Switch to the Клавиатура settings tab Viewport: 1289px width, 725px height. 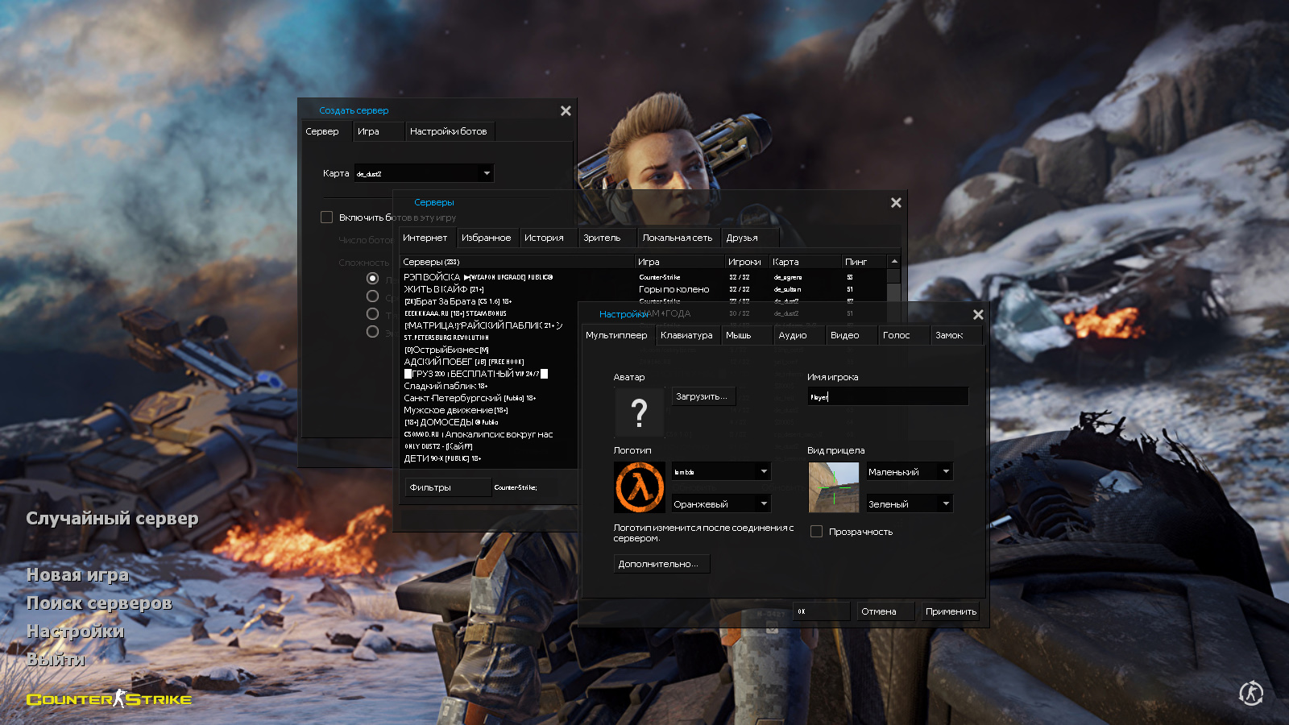pyautogui.click(x=686, y=335)
